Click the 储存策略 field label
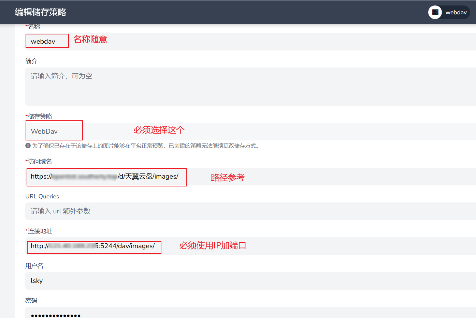476x318 pixels. click(40, 117)
